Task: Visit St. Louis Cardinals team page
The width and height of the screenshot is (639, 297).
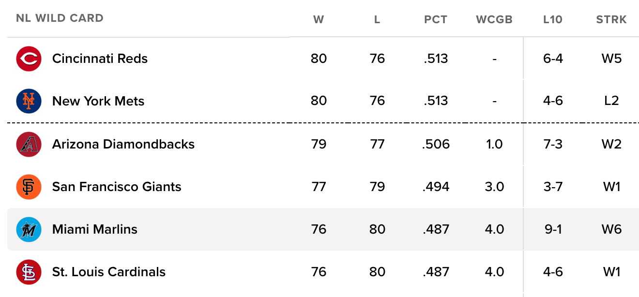Action: [109, 272]
